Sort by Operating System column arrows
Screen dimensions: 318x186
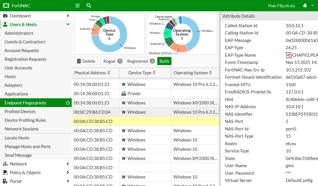210,73
